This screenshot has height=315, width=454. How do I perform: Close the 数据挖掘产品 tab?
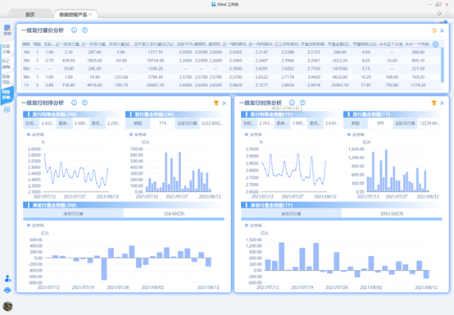[x=90, y=14]
